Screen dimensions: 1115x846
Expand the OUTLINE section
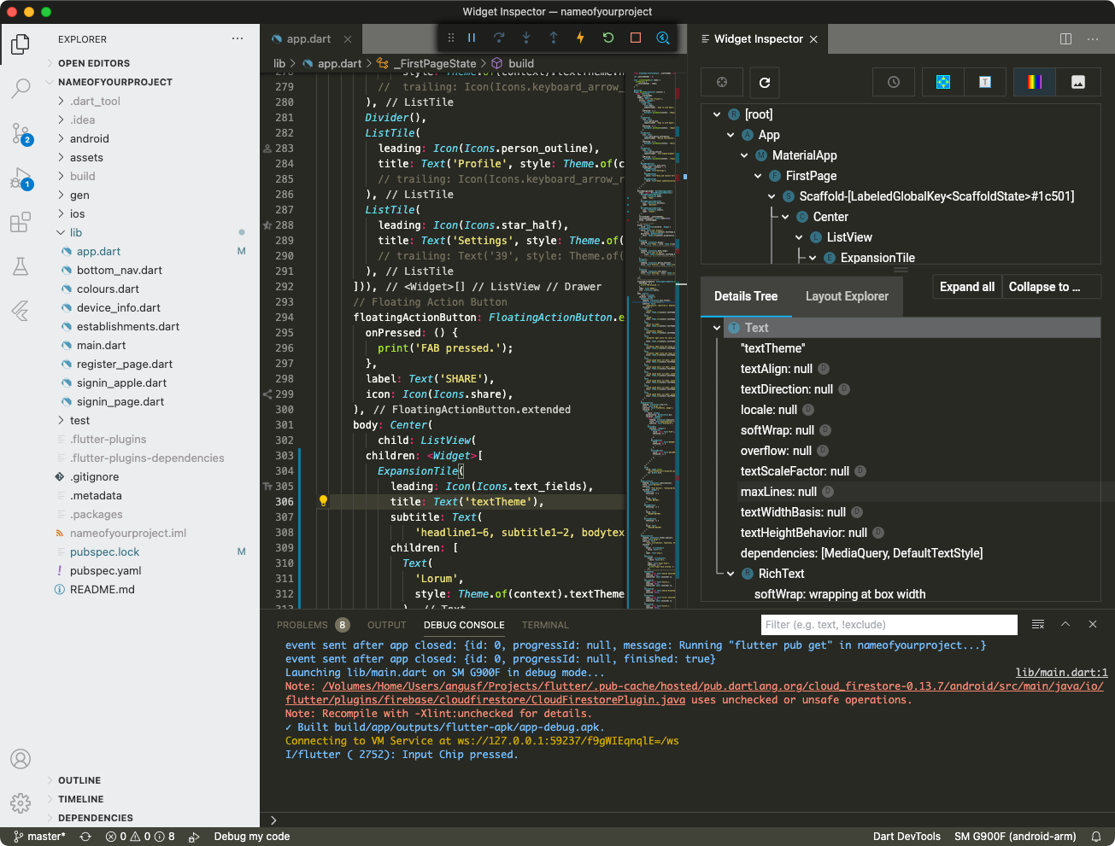click(79, 780)
